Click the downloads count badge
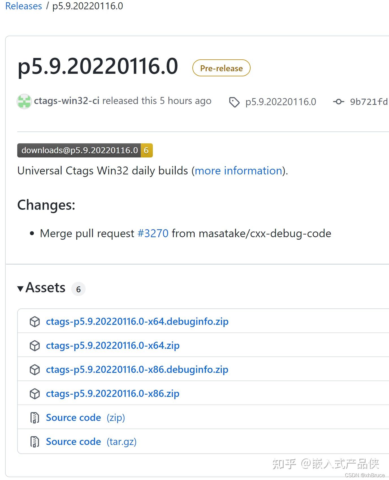Screen dimensions: 389x480 [x=85, y=150]
